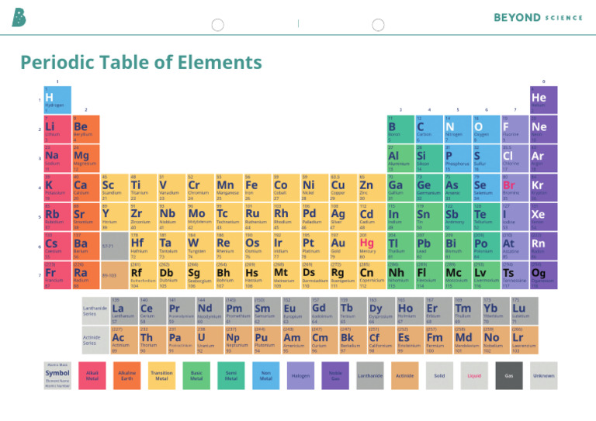Click the Lead (Pb) element cell
The image size is (596, 421).
click(x=429, y=246)
